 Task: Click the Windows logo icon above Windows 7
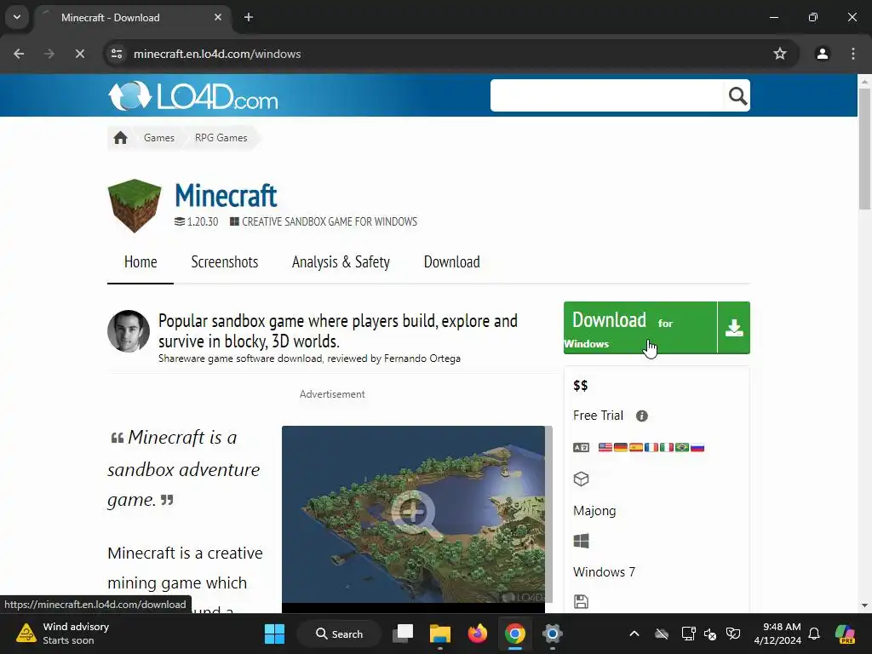click(x=581, y=541)
